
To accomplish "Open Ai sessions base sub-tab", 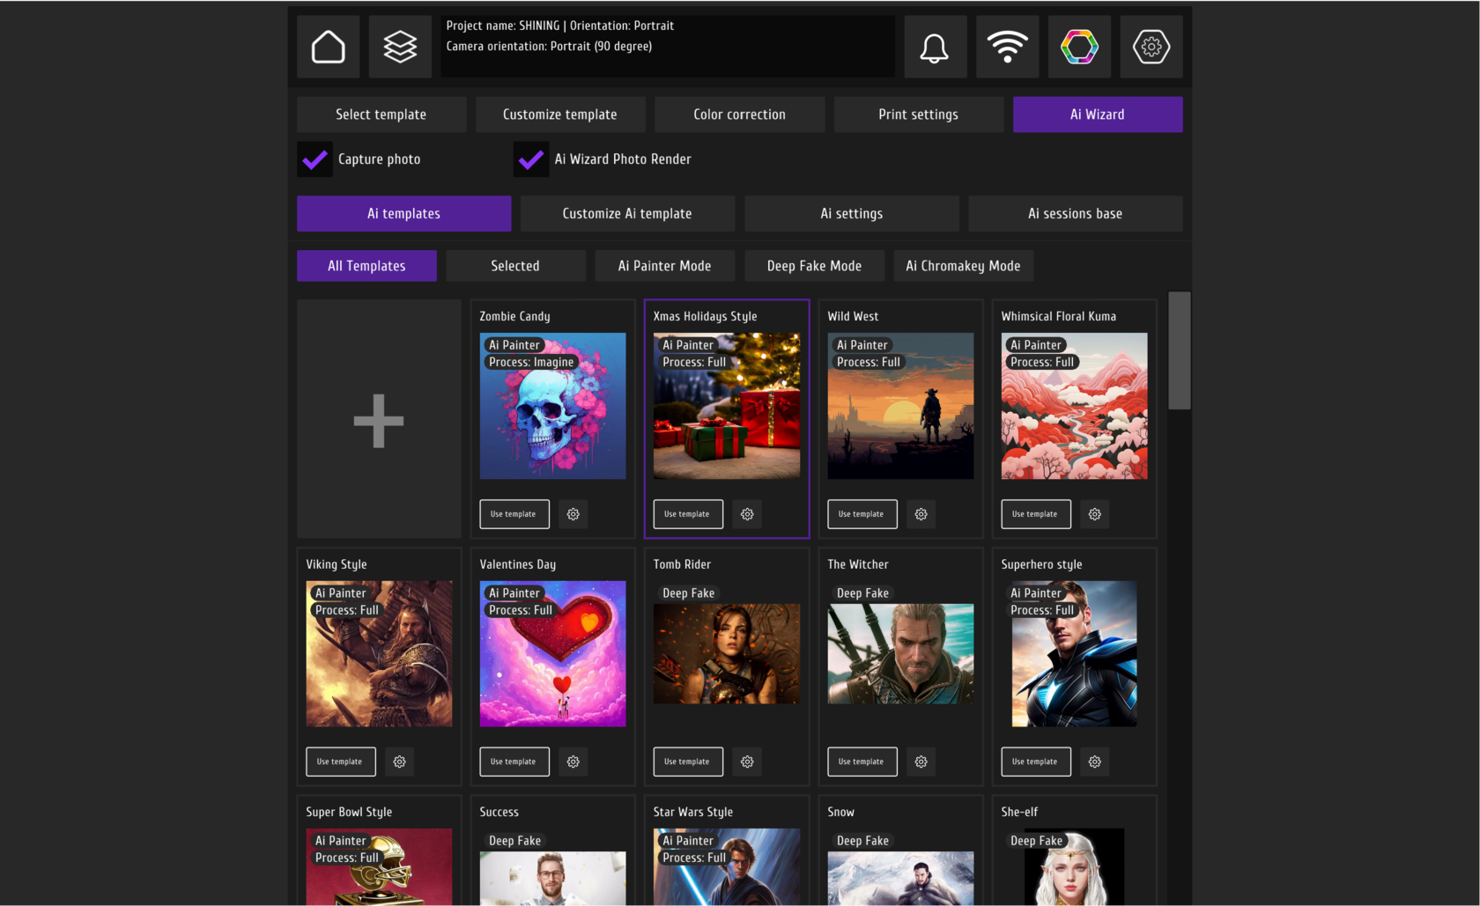I will tap(1076, 214).
